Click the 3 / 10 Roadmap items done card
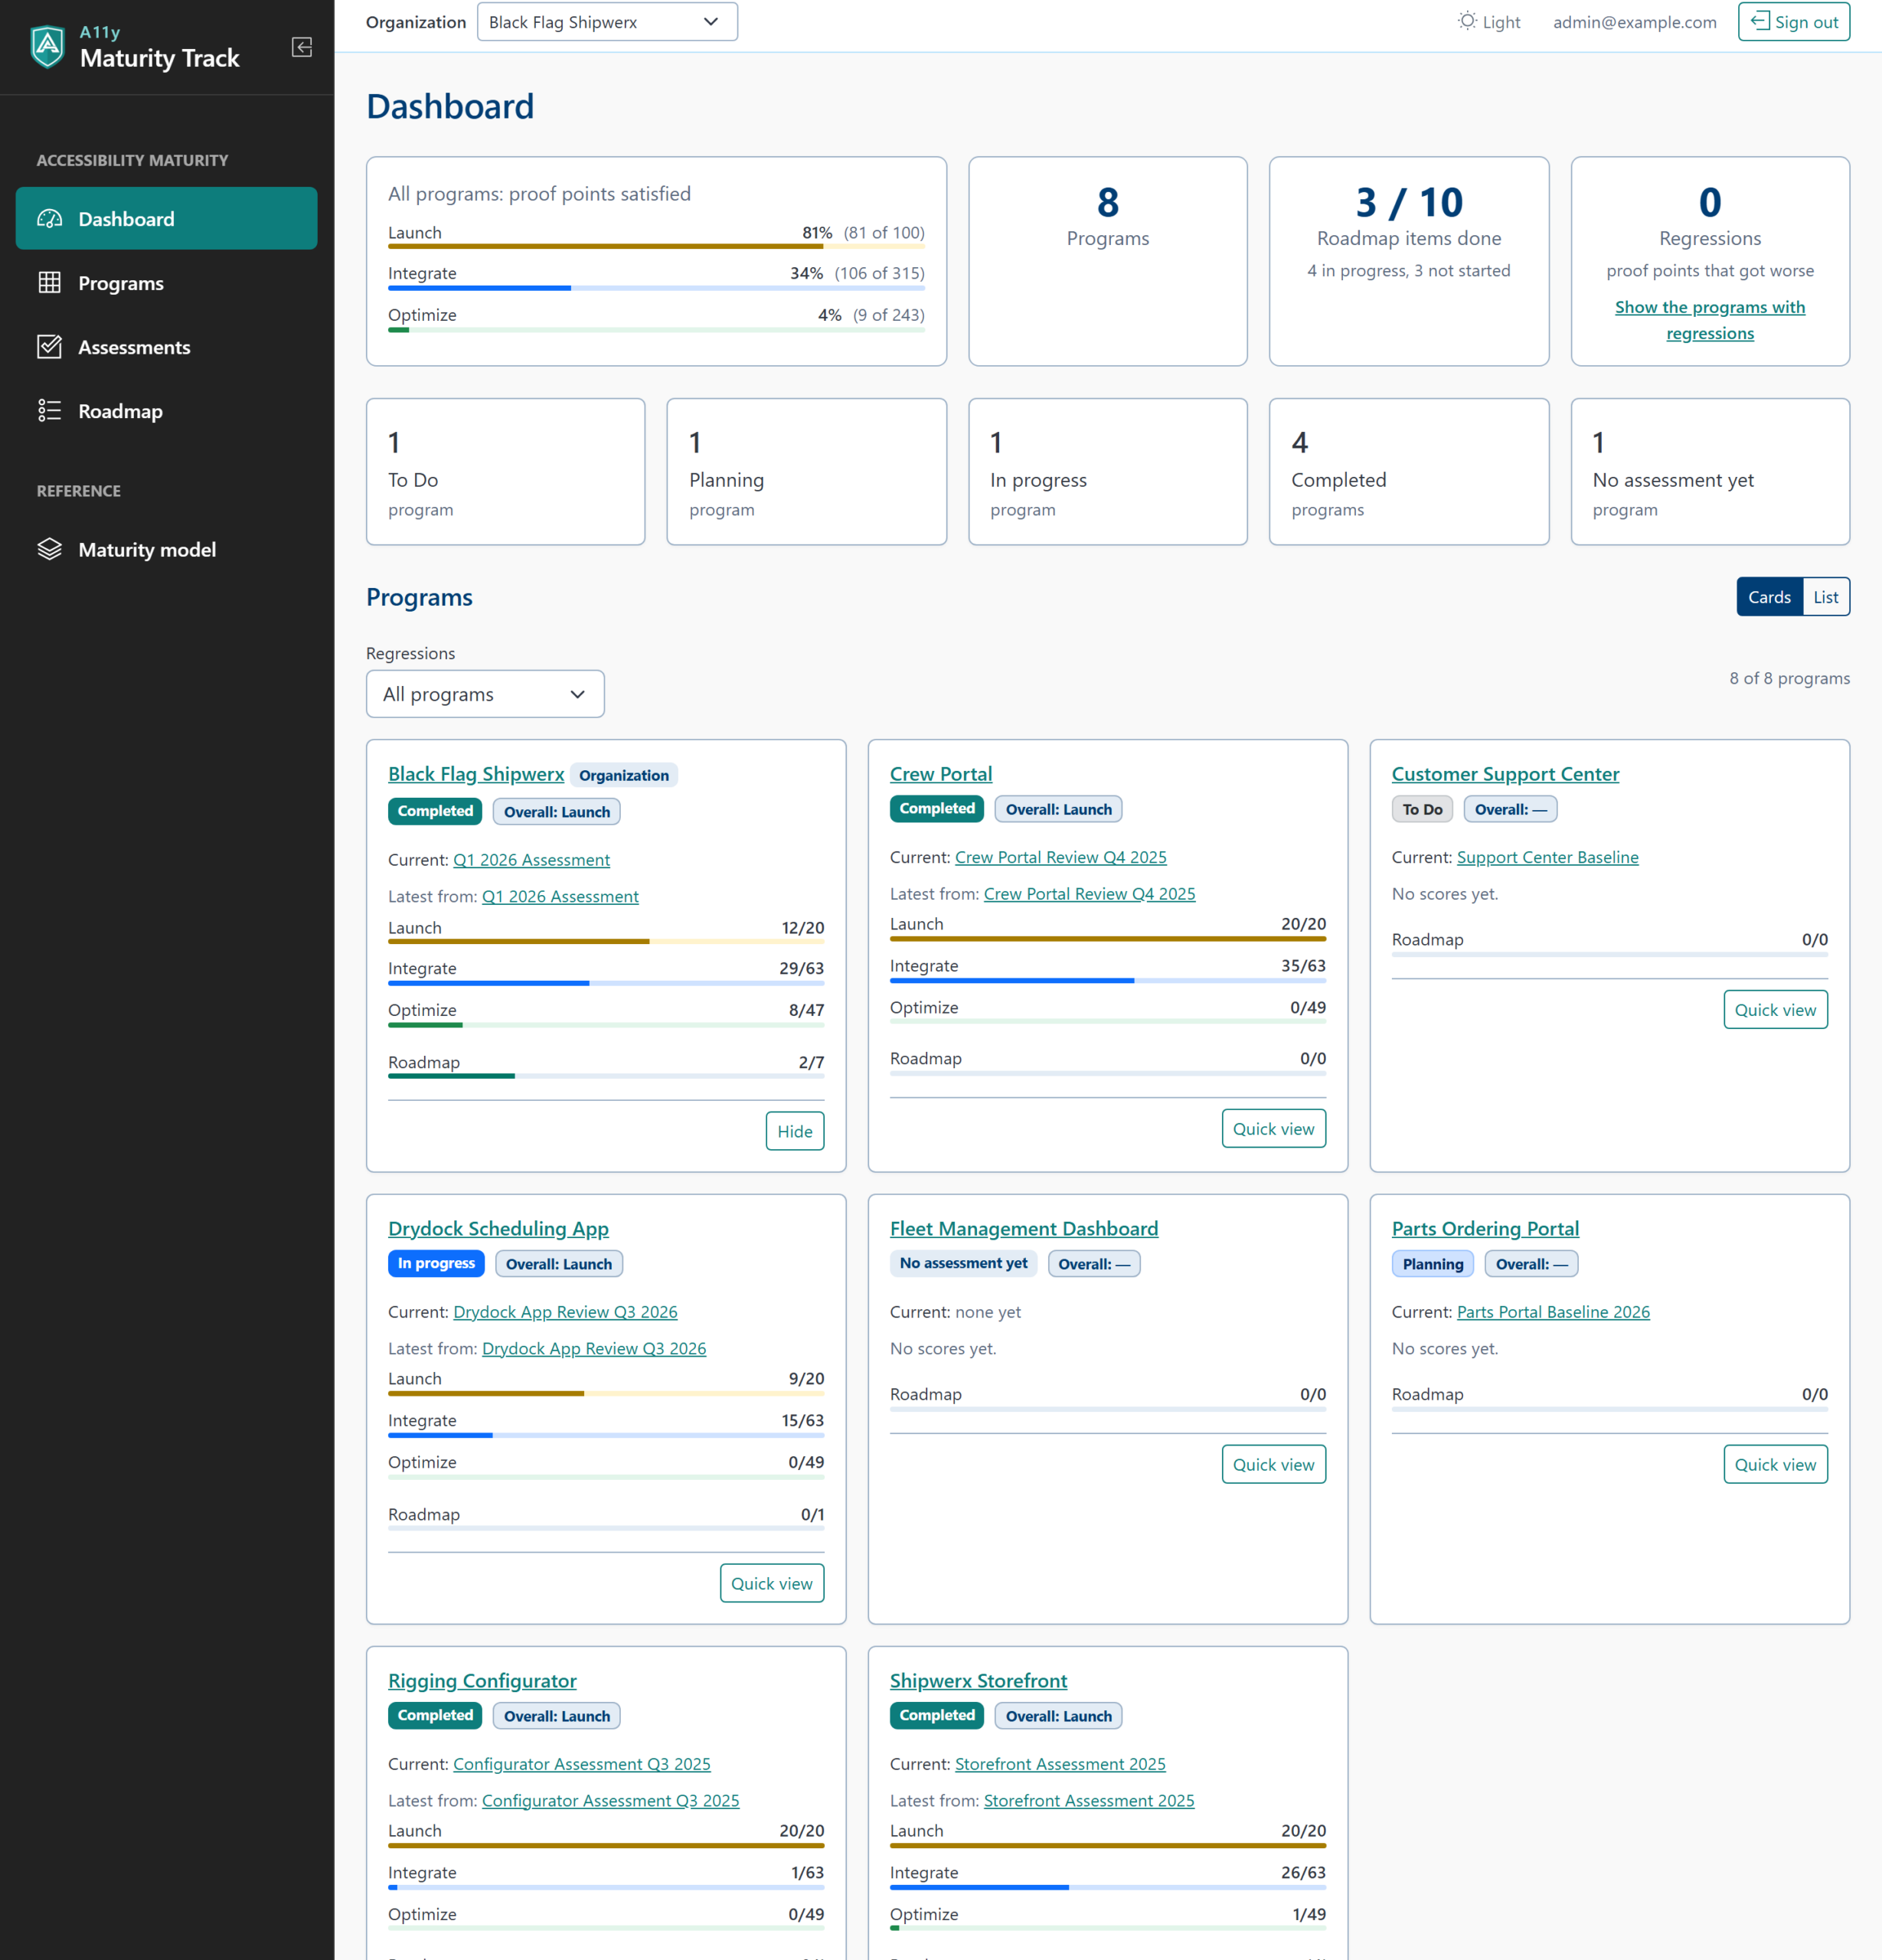Image resolution: width=1882 pixels, height=1960 pixels. 1408,261
